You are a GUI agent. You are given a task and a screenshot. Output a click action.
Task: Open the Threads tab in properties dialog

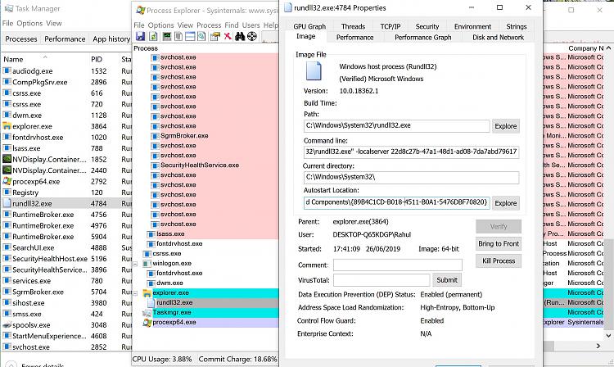353,26
